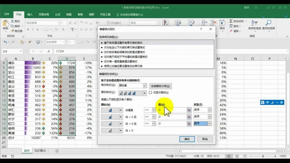
Task: Click the Paste (粘贴) icon in ribbon
Action: (x=5, y=24)
